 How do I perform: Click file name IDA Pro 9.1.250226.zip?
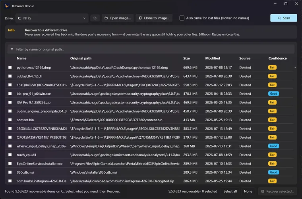coord(33,102)
